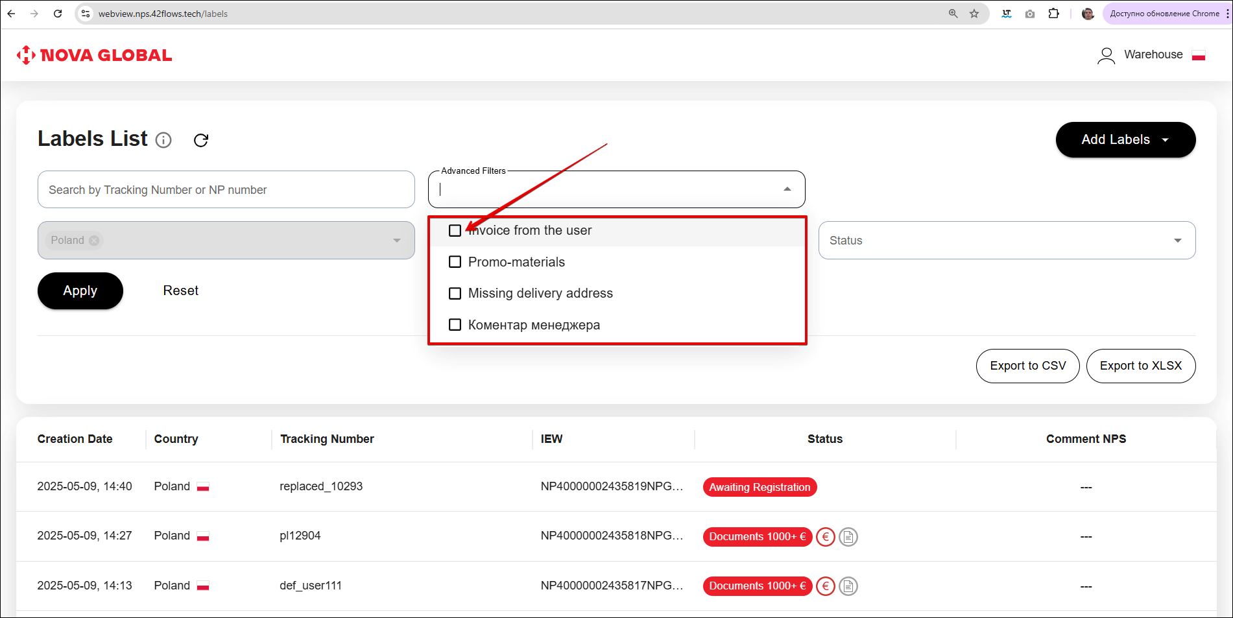Click the refresh icon beside Labels List
The width and height of the screenshot is (1233, 618).
[x=201, y=140]
